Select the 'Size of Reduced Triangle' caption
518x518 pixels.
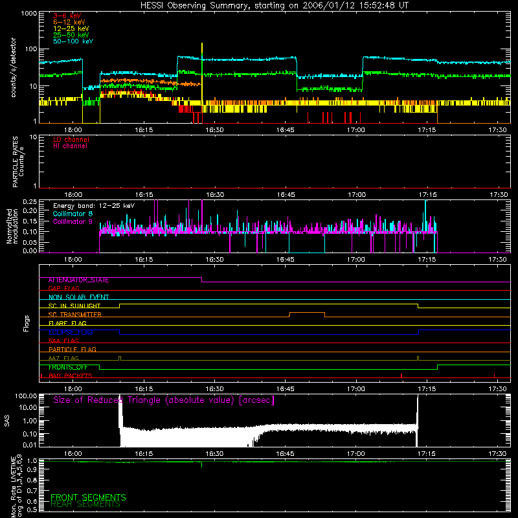[164, 400]
